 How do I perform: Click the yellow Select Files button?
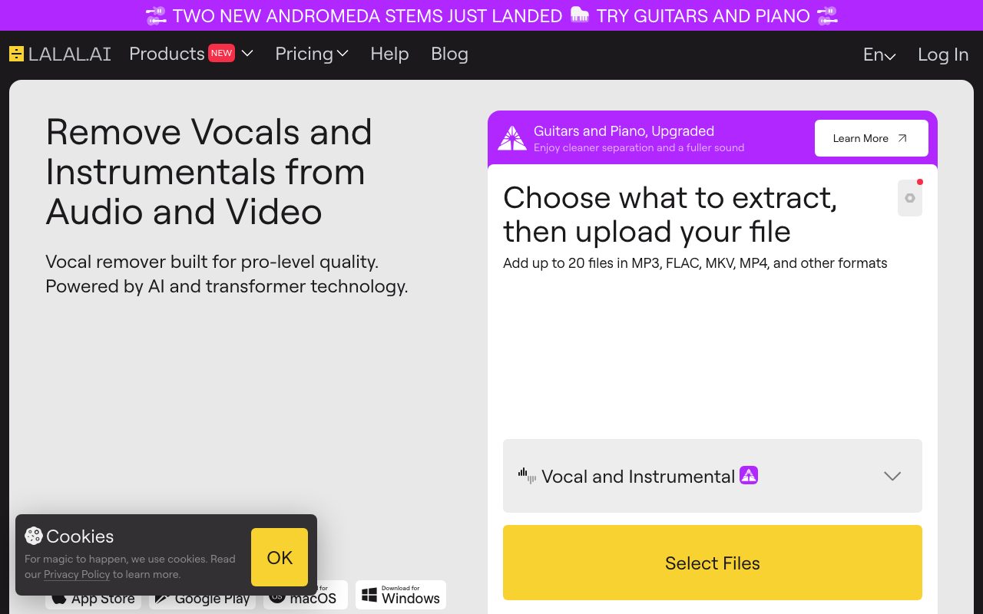713,563
